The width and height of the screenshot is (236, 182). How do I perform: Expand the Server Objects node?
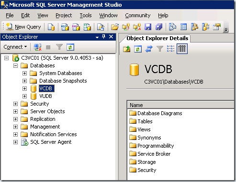point(15,111)
